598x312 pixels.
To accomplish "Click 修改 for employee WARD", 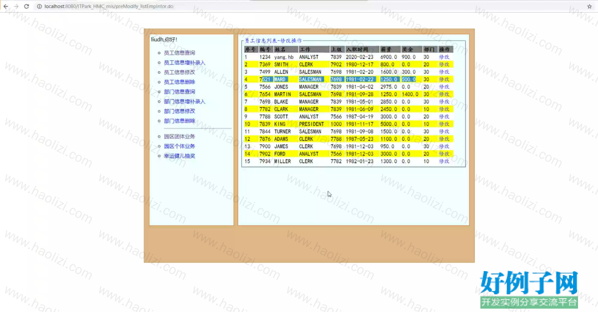I will coord(444,79).
